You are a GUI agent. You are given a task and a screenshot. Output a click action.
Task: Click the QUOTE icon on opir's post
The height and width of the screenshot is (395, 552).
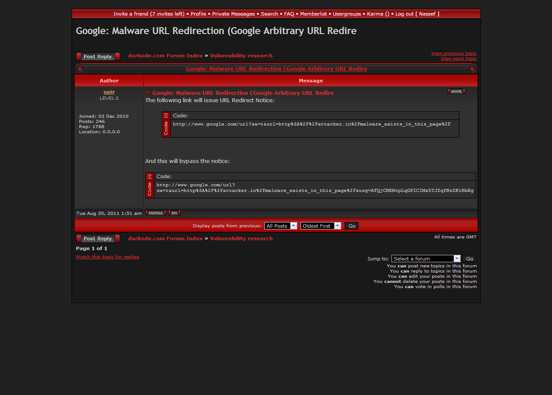[456, 91]
